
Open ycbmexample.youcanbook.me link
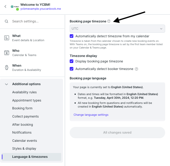pyautogui.click(x=41, y=9)
